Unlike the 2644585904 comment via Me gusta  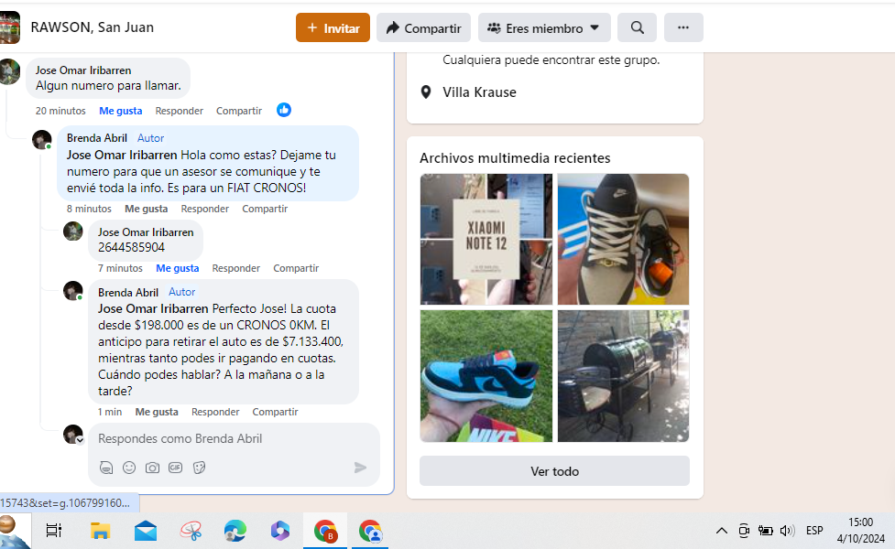(x=178, y=268)
